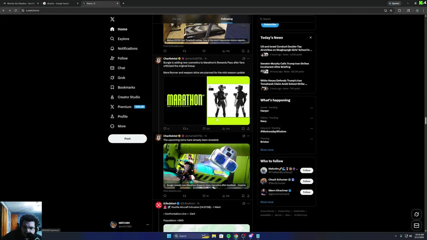Share the Marathon Rewards Pass post
This screenshot has height=240, width=427.
click(248, 129)
